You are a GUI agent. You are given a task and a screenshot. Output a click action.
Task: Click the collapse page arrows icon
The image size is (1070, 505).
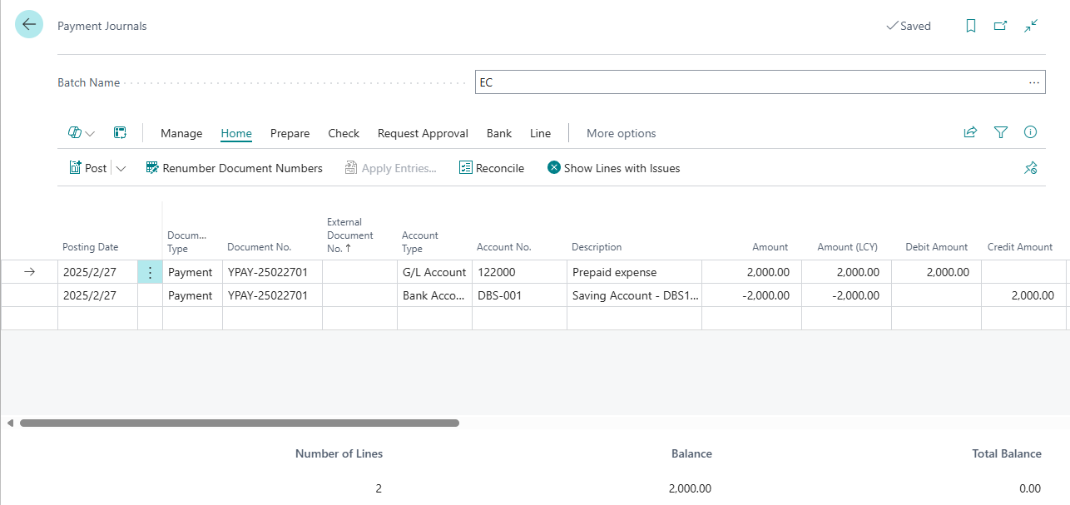pos(1031,26)
